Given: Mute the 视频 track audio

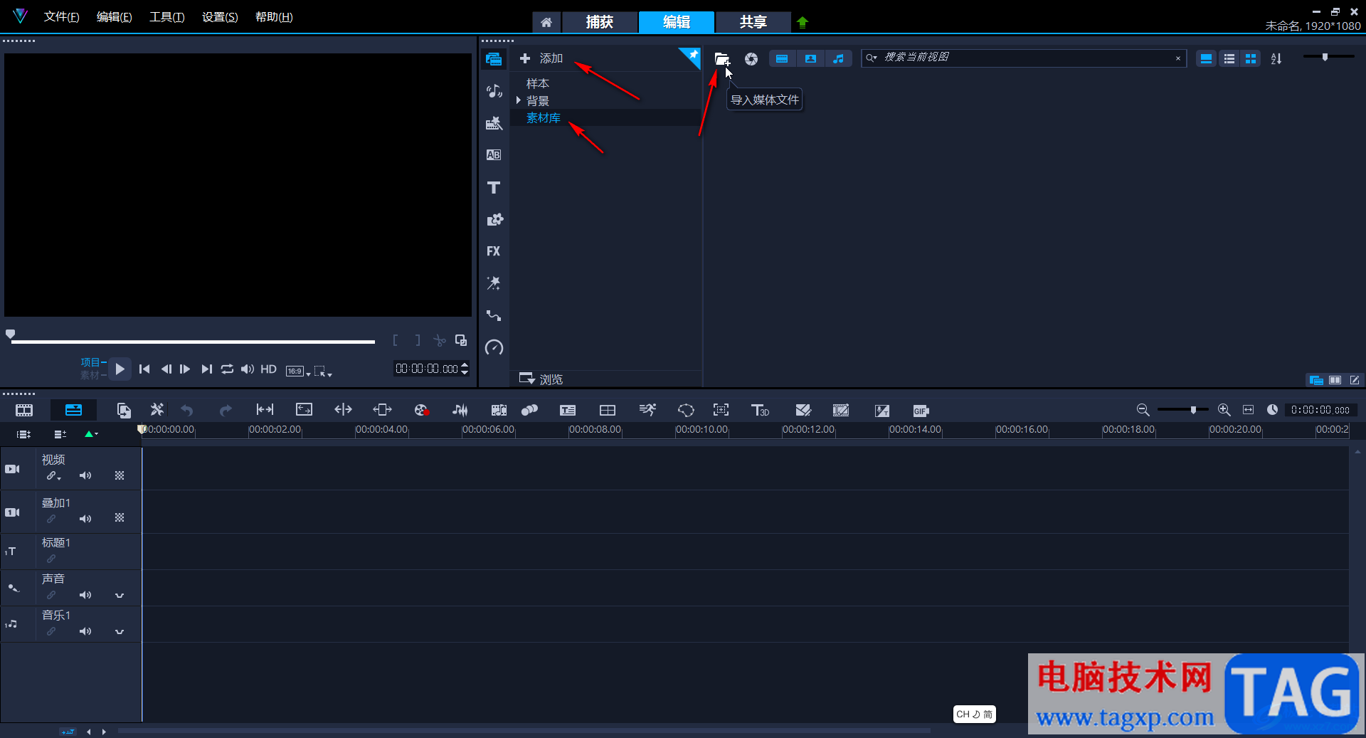Looking at the screenshot, I should [x=85, y=475].
